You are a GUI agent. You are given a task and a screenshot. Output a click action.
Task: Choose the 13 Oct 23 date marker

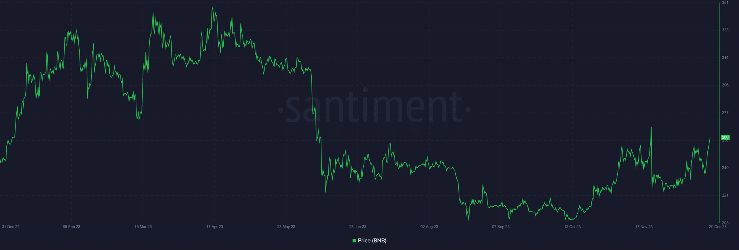(572, 227)
